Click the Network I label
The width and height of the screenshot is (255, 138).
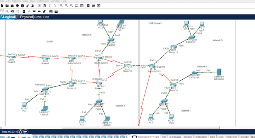tap(186, 111)
